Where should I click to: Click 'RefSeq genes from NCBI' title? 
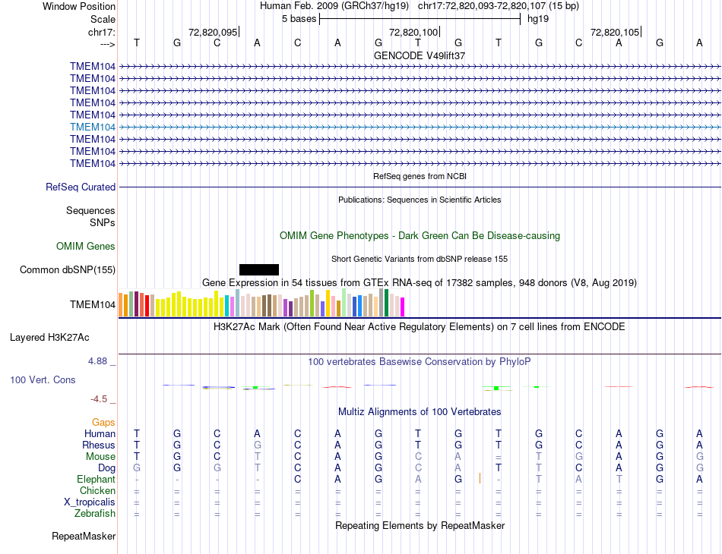coord(420,176)
